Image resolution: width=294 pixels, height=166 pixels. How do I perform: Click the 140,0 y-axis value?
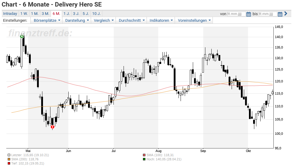(x=279, y=37)
